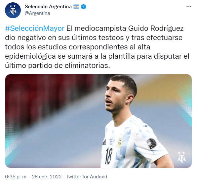Open the three-dot more options menu

point(189,7)
